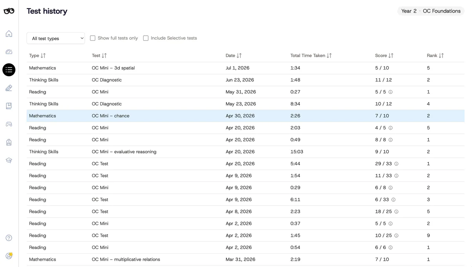
Task: Click the 6:11 time taken cell
Action: 295,200
